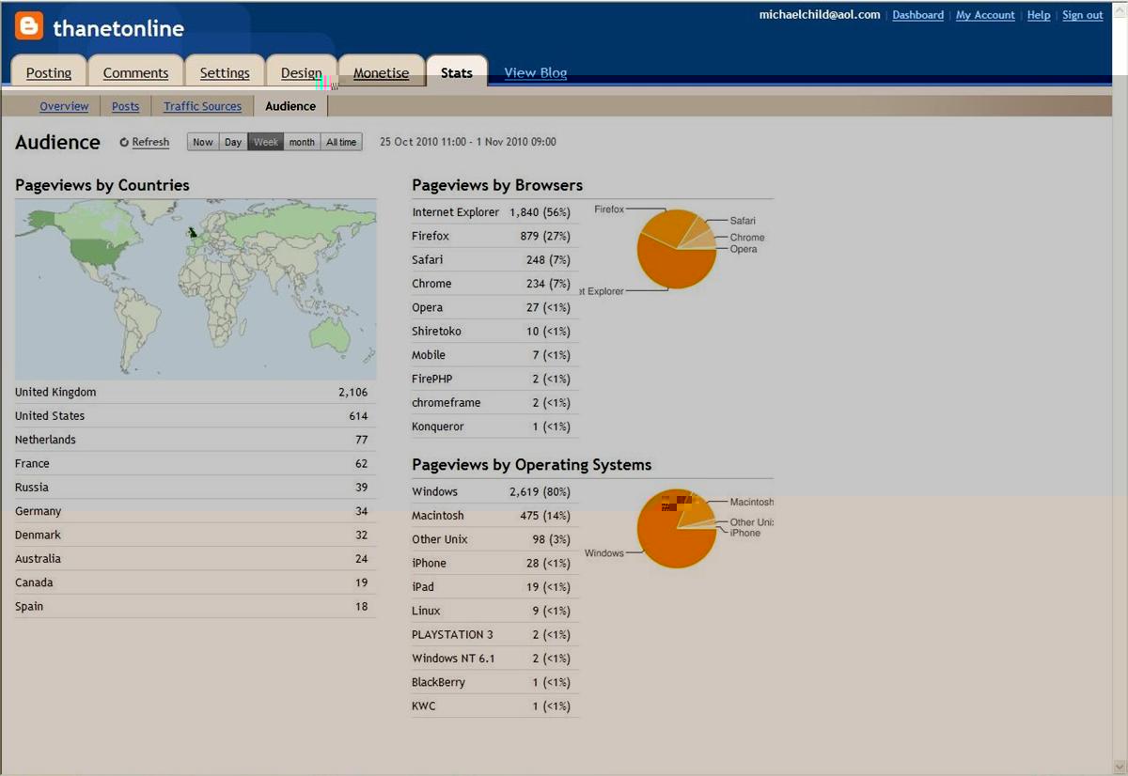Click the browsers pie chart

(x=677, y=249)
